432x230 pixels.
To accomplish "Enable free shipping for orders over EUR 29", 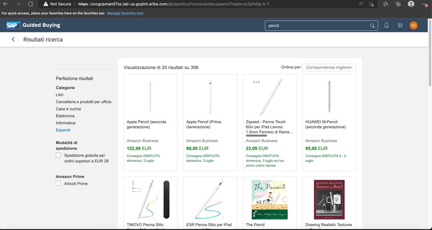I will click(58, 155).
